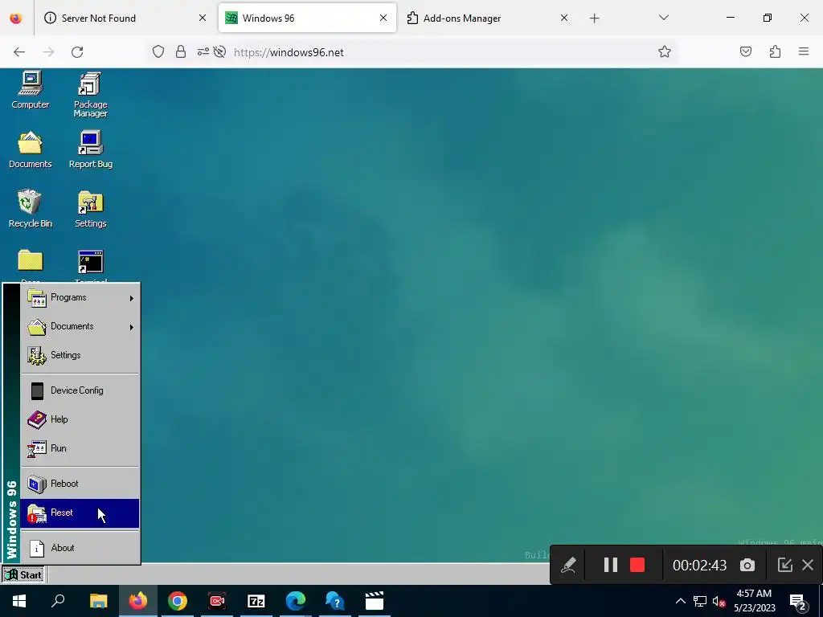Stop the screen recording
This screenshot has width=823, height=617.
tap(637, 565)
